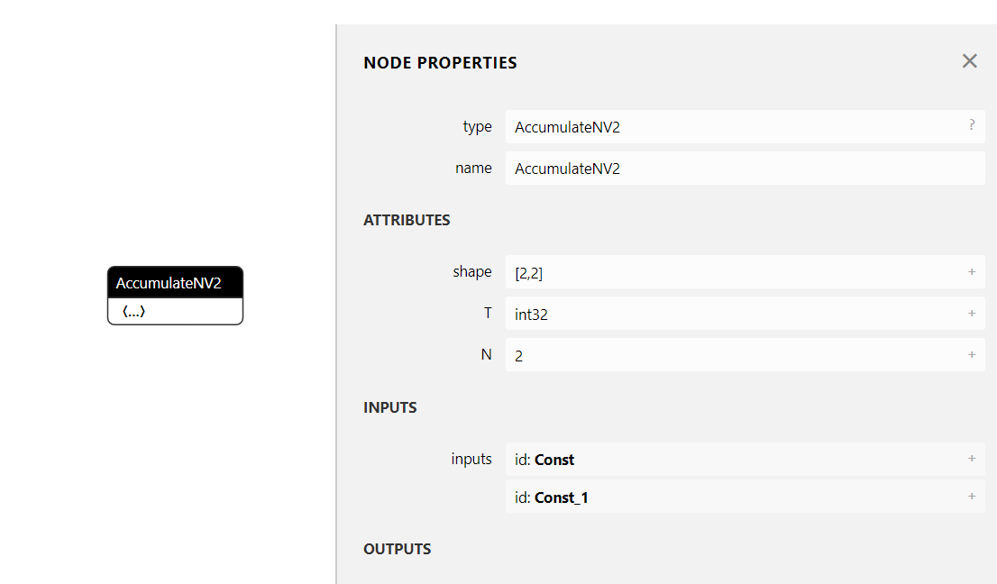Close the Node Properties panel
Image resolution: width=997 pixels, height=584 pixels.
coord(969,61)
